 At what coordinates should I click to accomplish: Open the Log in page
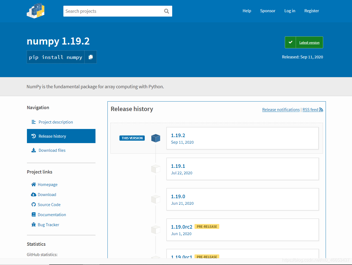(290, 11)
